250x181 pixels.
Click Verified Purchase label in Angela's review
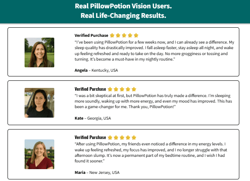click(x=92, y=35)
